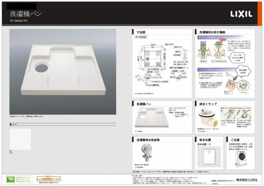Viewport: 264px width, 187px height.
Task: Click the 寸法図 section heading
Action: [141, 33]
